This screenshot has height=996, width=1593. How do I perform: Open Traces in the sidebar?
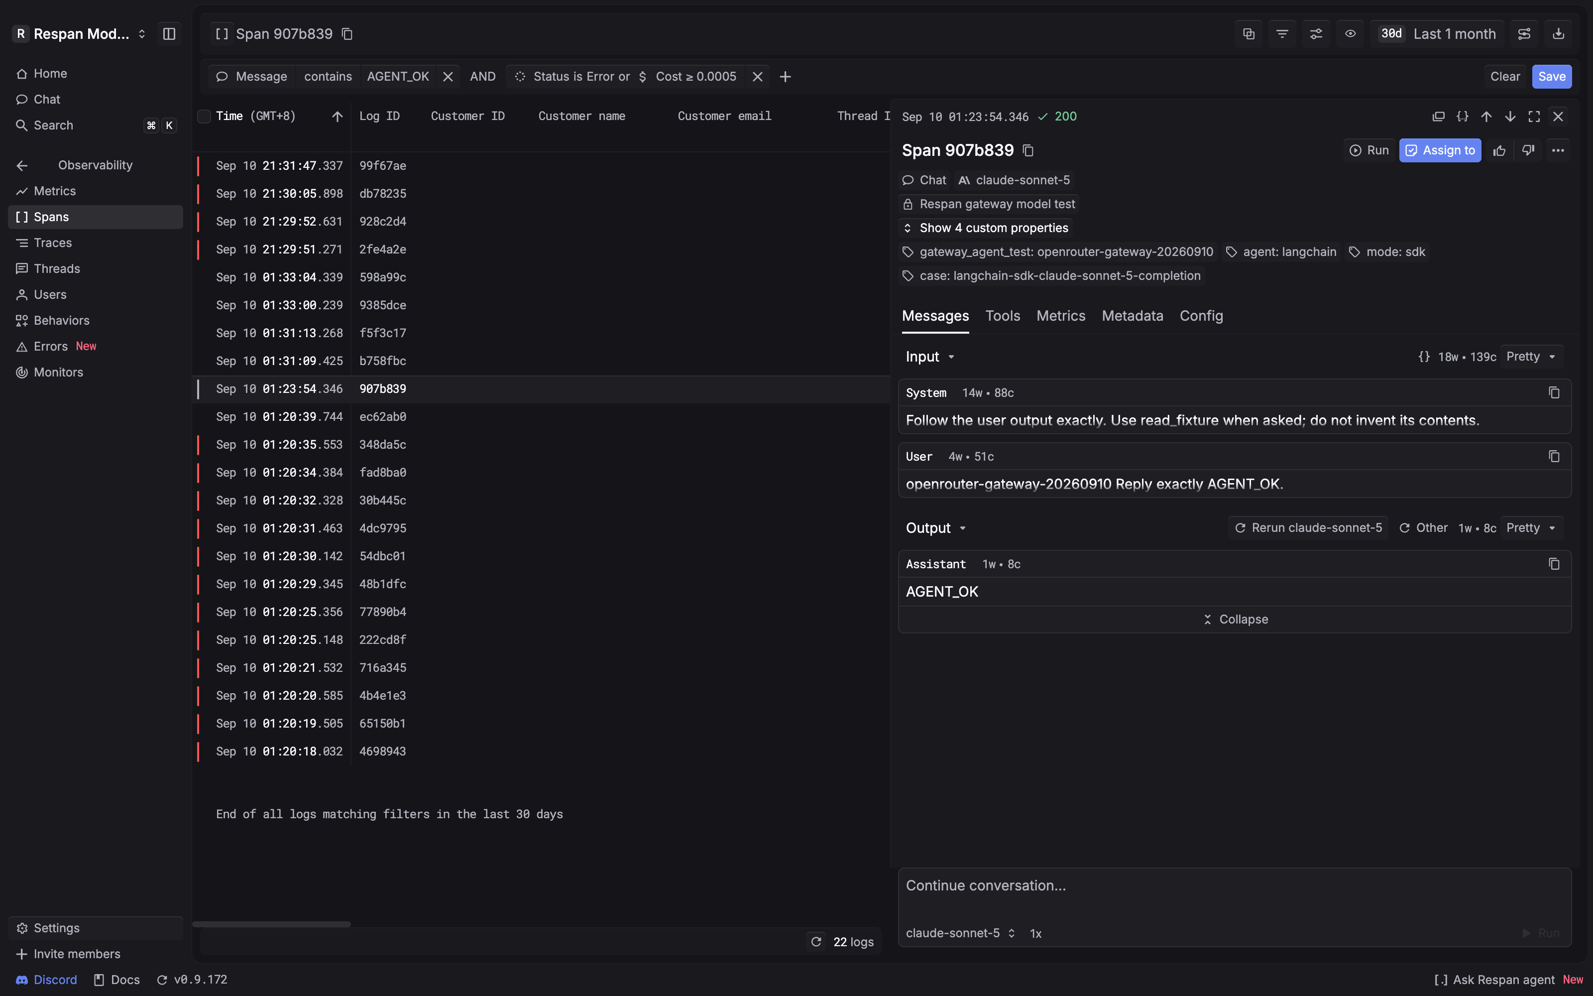click(x=96, y=243)
